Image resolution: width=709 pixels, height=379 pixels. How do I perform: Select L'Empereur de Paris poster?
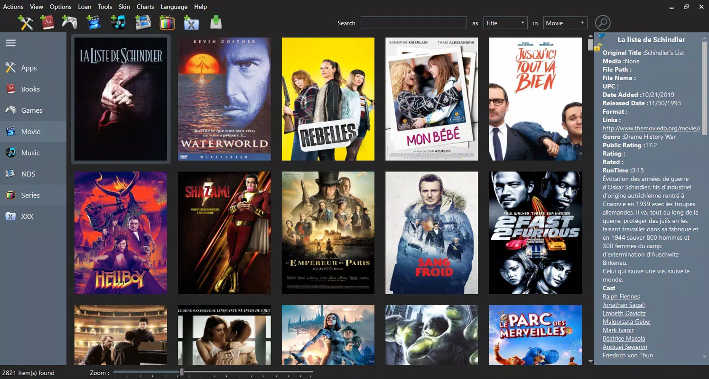328,233
